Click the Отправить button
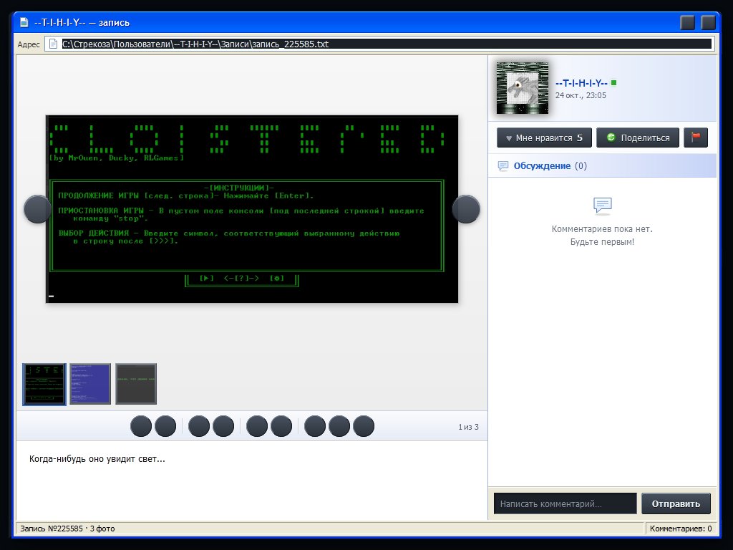733x550 pixels. point(676,503)
